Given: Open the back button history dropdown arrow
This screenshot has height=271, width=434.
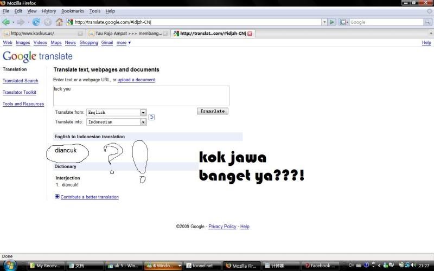Looking at the screenshot, I should coord(13,22).
